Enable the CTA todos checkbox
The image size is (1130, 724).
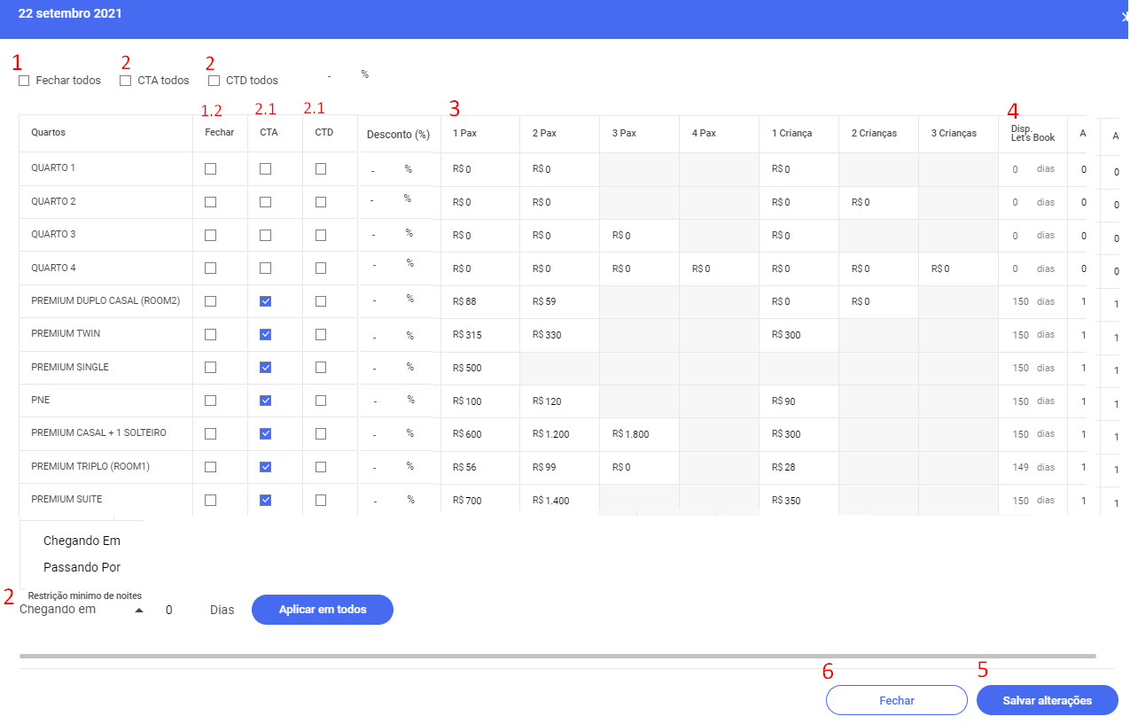coord(126,81)
